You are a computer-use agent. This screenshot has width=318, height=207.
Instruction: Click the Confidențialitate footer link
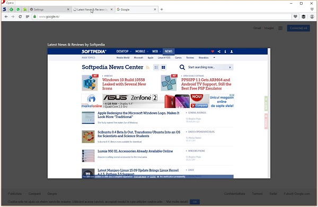(x=234, y=194)
